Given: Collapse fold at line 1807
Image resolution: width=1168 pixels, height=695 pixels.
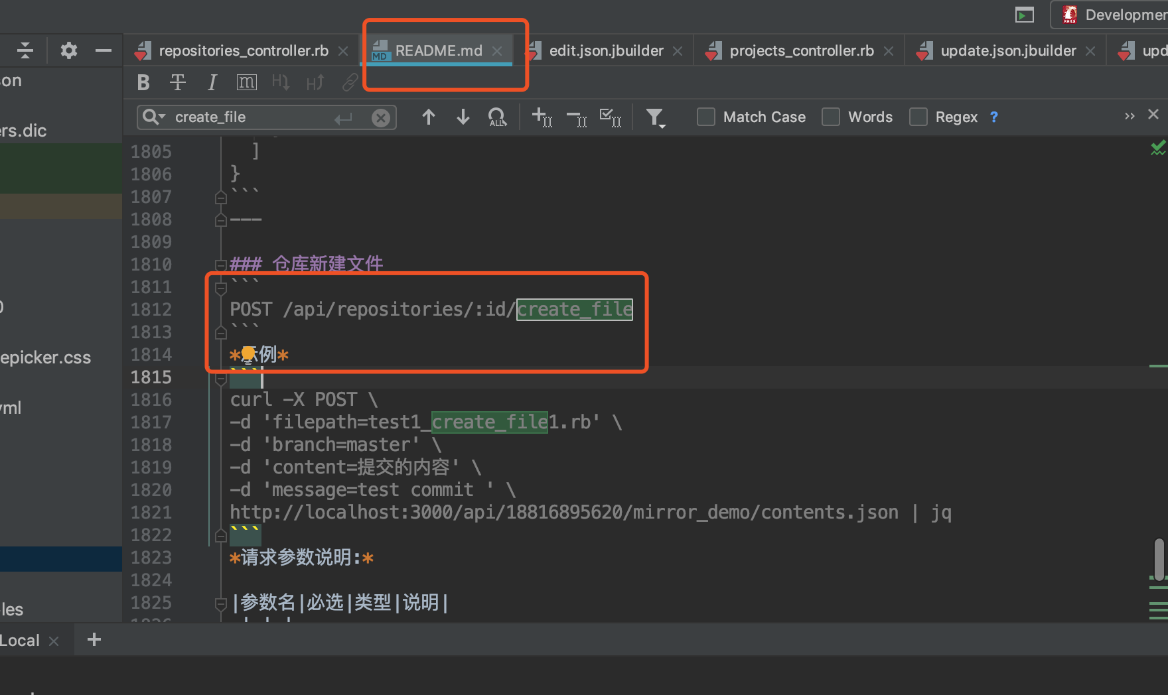Looking at the screenshot, I should (221, 198).
